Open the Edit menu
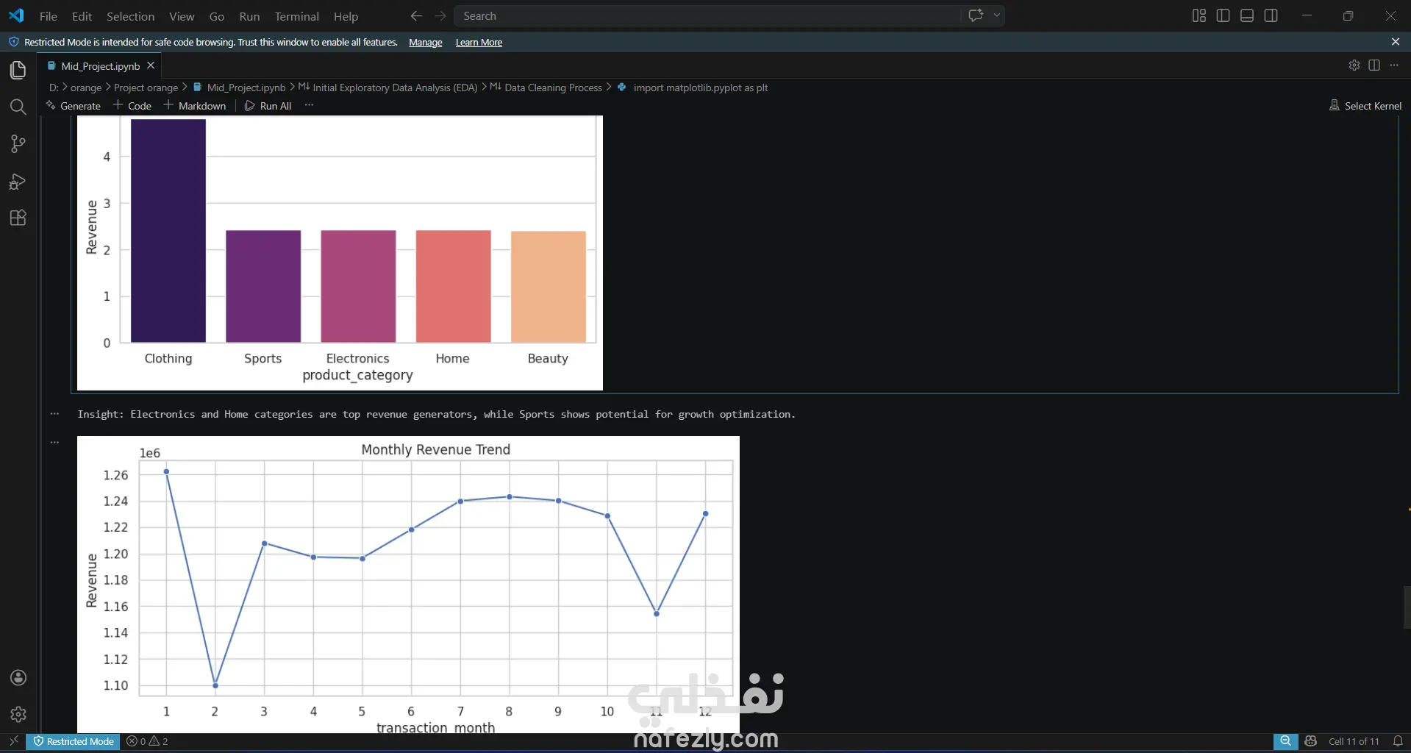The width and height of the screenshot is (1411, 753). click(82, 16)
